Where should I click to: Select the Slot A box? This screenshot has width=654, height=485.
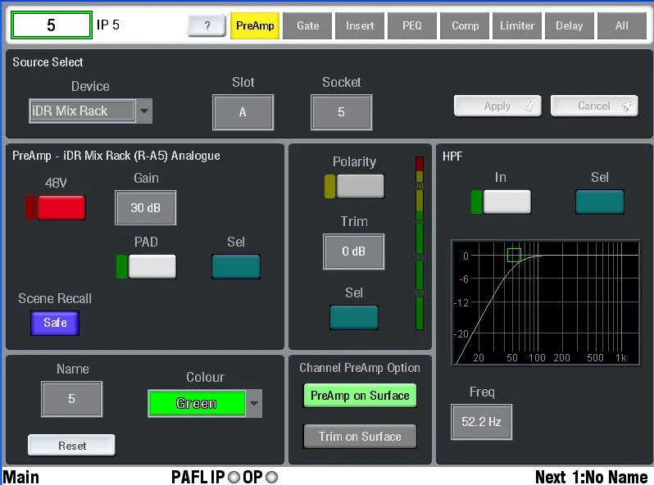click(x=243, y=112)
